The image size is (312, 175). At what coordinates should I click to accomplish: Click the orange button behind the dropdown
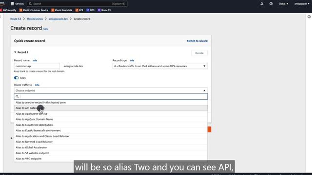209,129
